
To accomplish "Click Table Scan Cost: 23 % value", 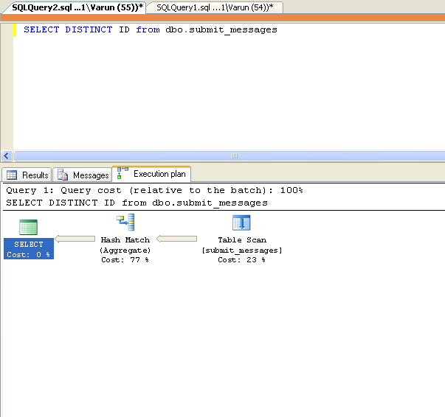I will pyautogui.click(x=241, y=260).
